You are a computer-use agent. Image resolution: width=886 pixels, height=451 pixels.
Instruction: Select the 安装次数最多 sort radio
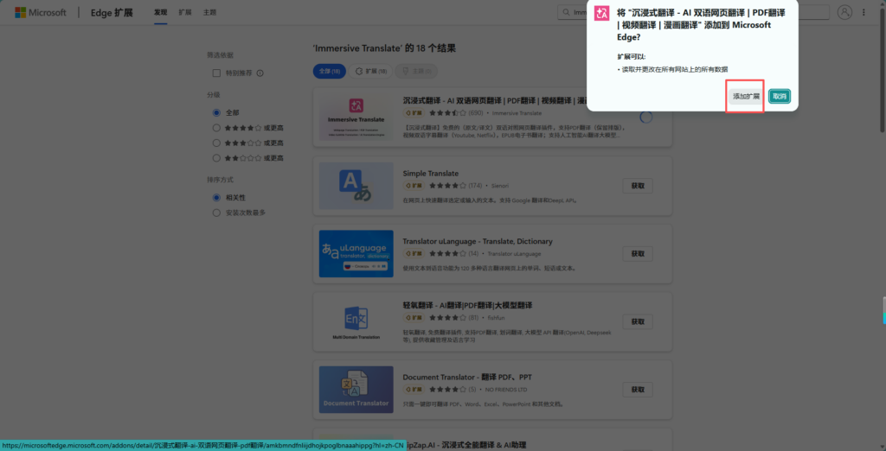(216, 213)
